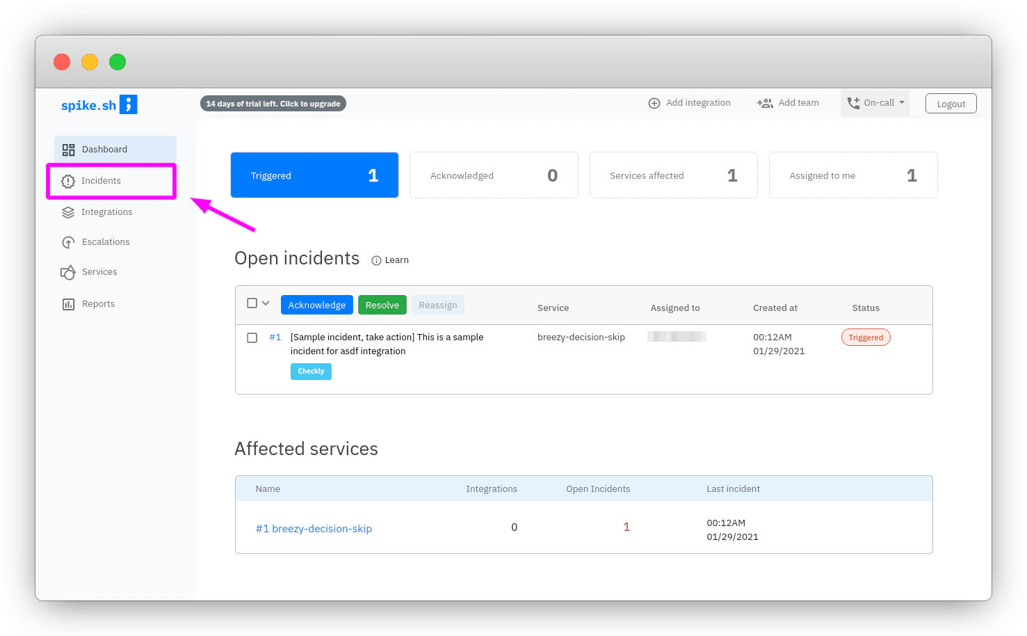Click the Integrations layers icon

point(68,212)
